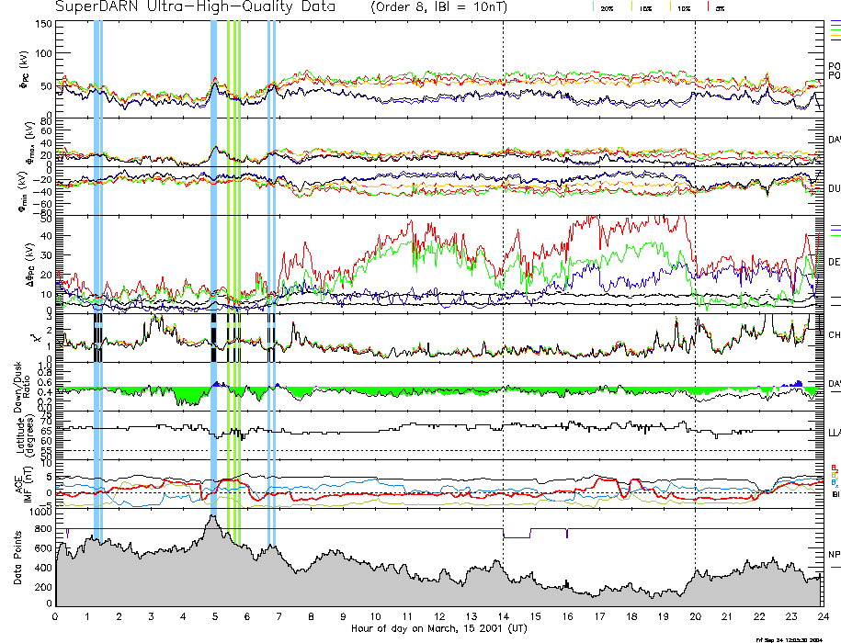841x643 pixels.
Task: Click the peak of the gray Data Points histogram
Action: pos(212,516)
